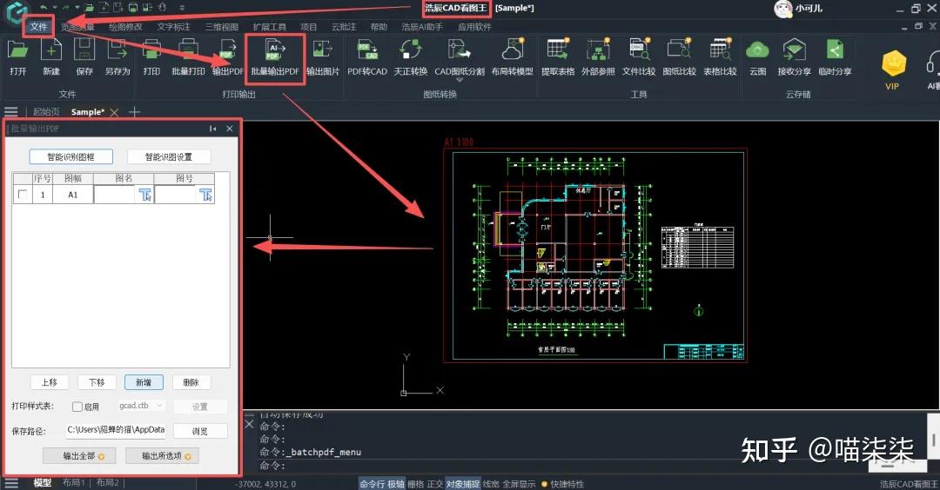This screenshot has width=940, height=490.
Task: Toggle 正交 ortho mode
Action: click(x=434, y=484)
